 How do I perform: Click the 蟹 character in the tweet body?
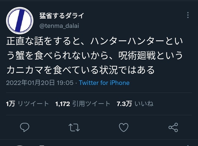coord(20,55)
